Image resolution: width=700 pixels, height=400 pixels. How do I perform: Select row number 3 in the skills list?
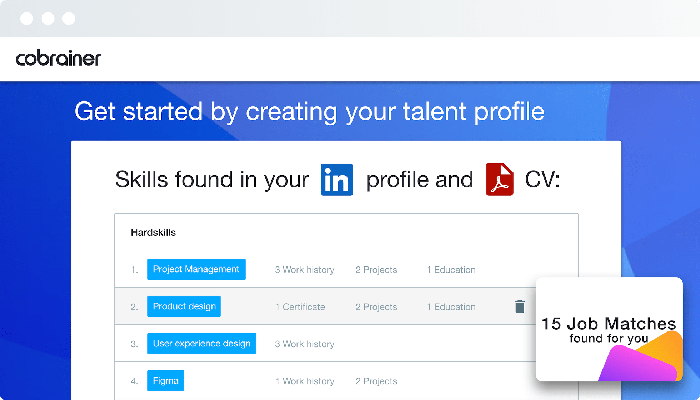pos(134,343)
